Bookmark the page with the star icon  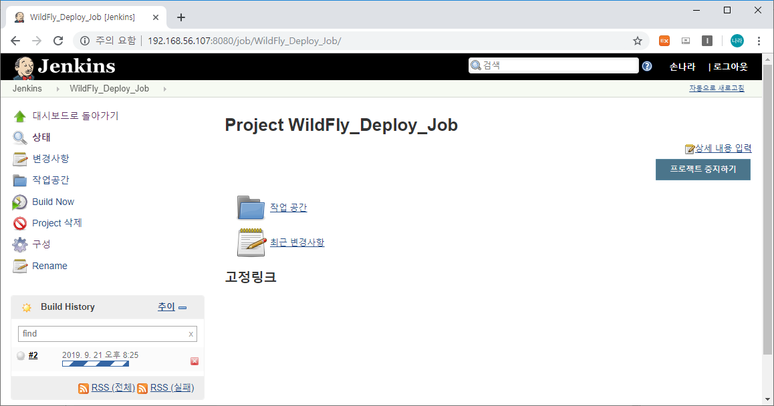[x=638, y=41]
